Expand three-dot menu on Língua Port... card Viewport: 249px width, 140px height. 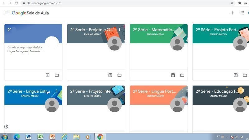click(182, 91)
